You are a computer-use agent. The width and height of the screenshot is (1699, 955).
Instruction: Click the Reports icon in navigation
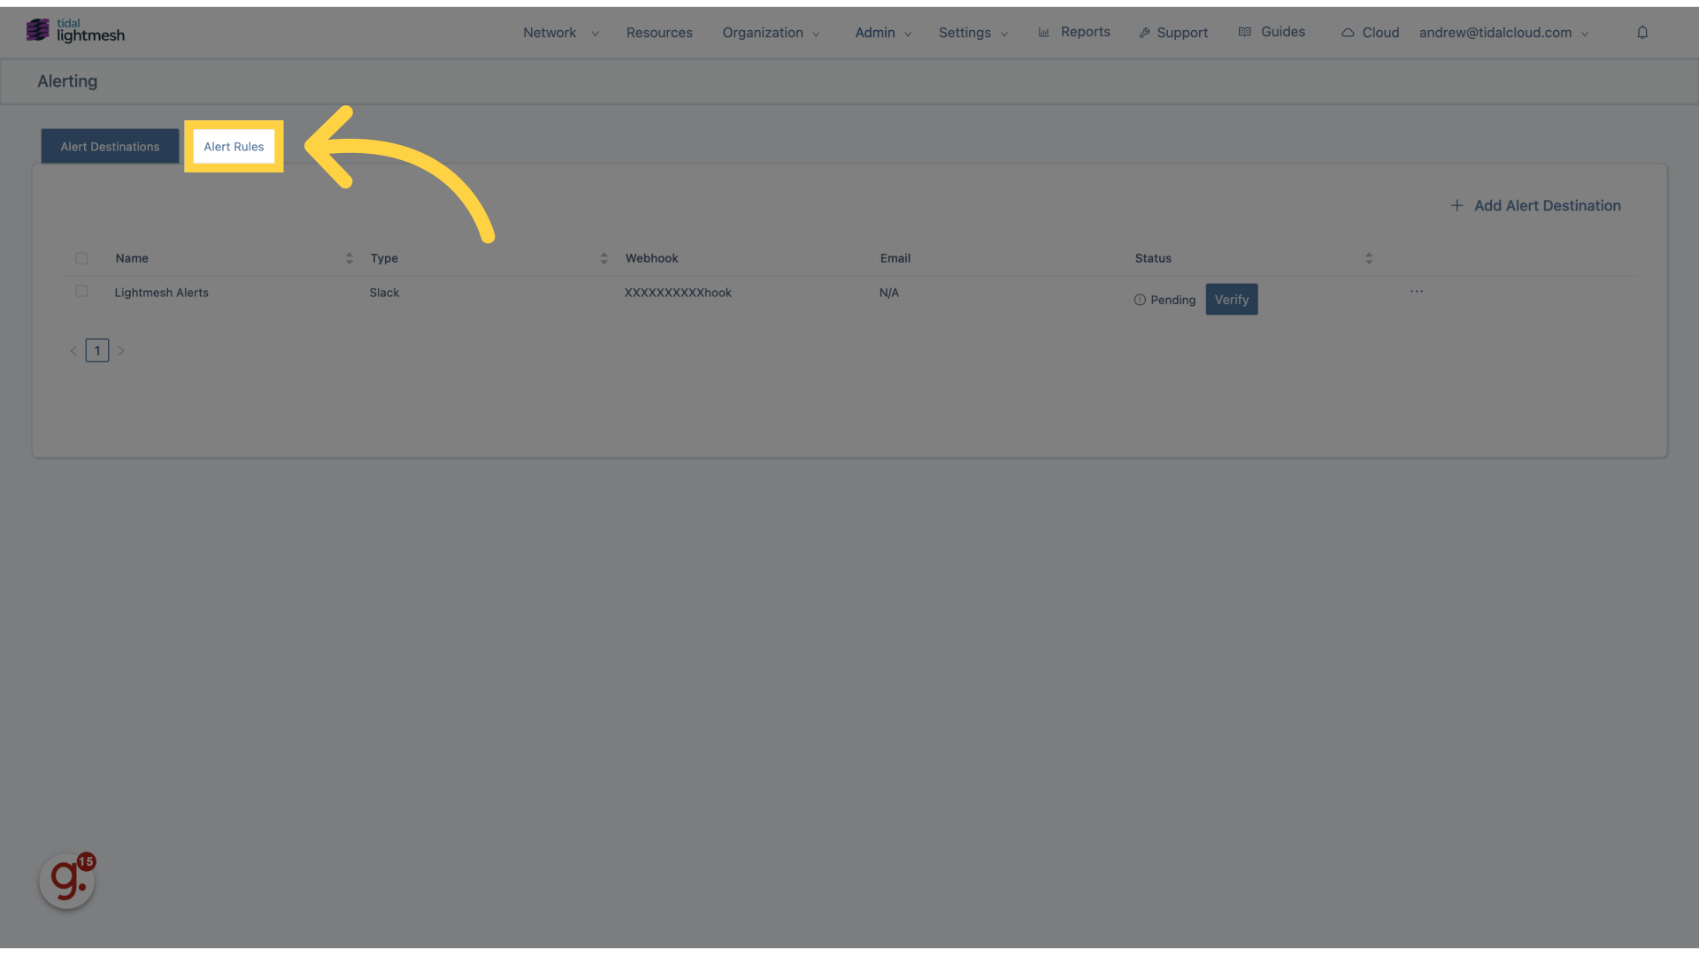(1043, 32)
